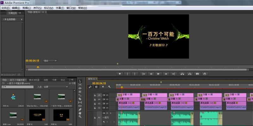This screenshot has width=253, height=126.
Task: Open the 文件(F) menu
Action: [5, 8]
